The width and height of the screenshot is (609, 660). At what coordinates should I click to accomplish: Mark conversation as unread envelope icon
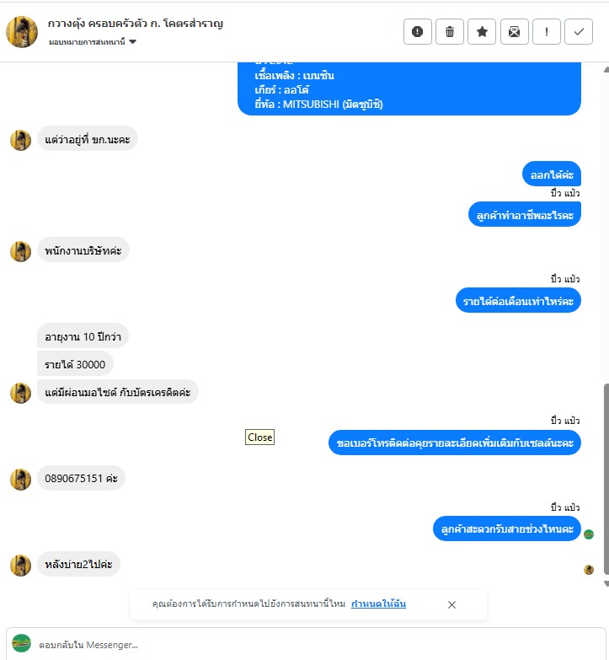click(x=514, y=31)
